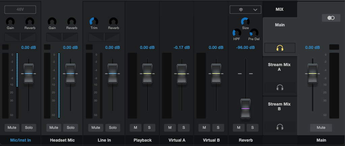
Task: Mute the Playback channel with M
Action: [136, 128]
